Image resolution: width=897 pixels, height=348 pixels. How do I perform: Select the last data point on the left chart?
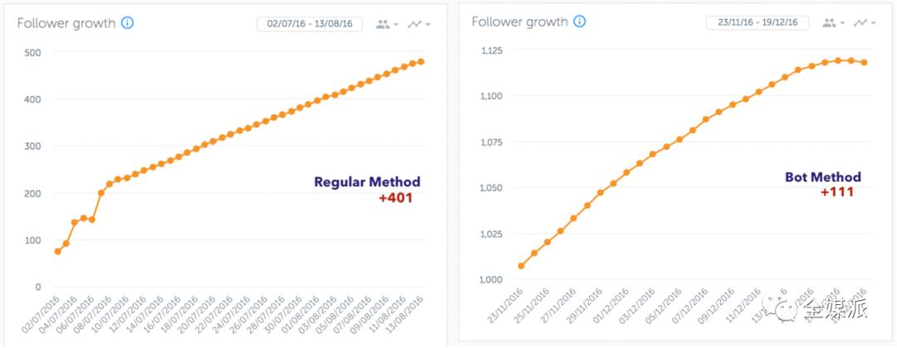pos(421,61)
